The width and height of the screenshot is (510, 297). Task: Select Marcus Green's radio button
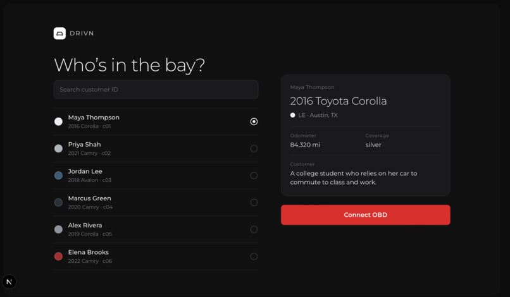pyautogui.click(x=254, y=202)
